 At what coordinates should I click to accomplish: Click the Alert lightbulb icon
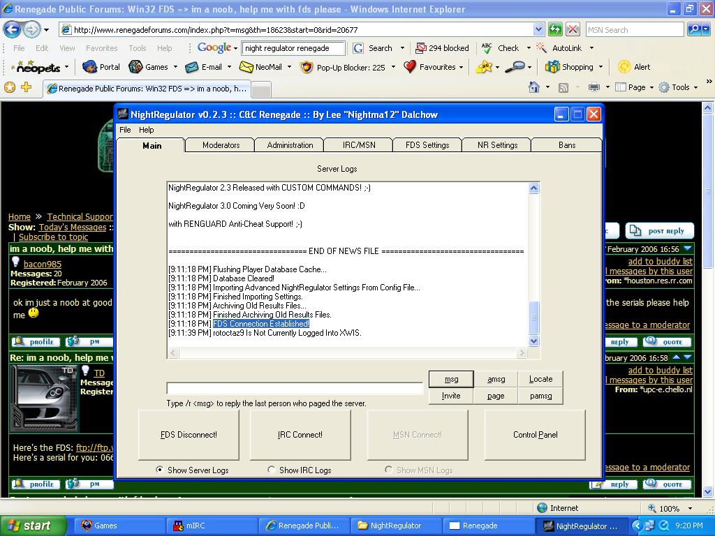click(624, 67)
